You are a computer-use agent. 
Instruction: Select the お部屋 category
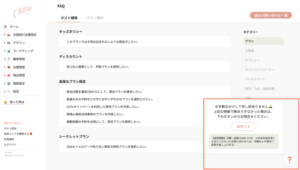(x=249, y=51)
